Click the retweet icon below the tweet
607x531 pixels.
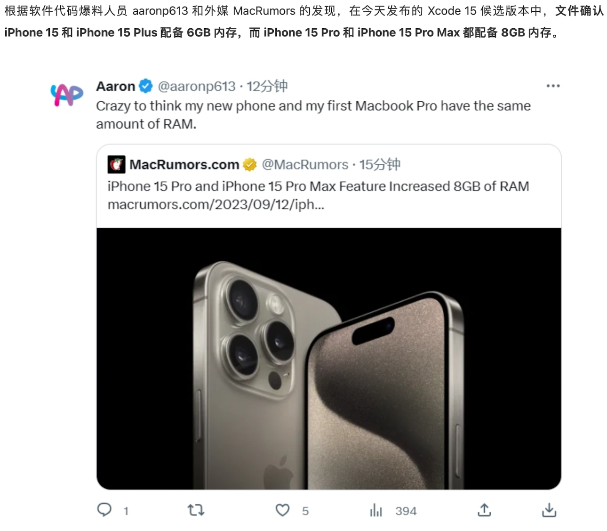pyautogui.click(x=196, y=510)
